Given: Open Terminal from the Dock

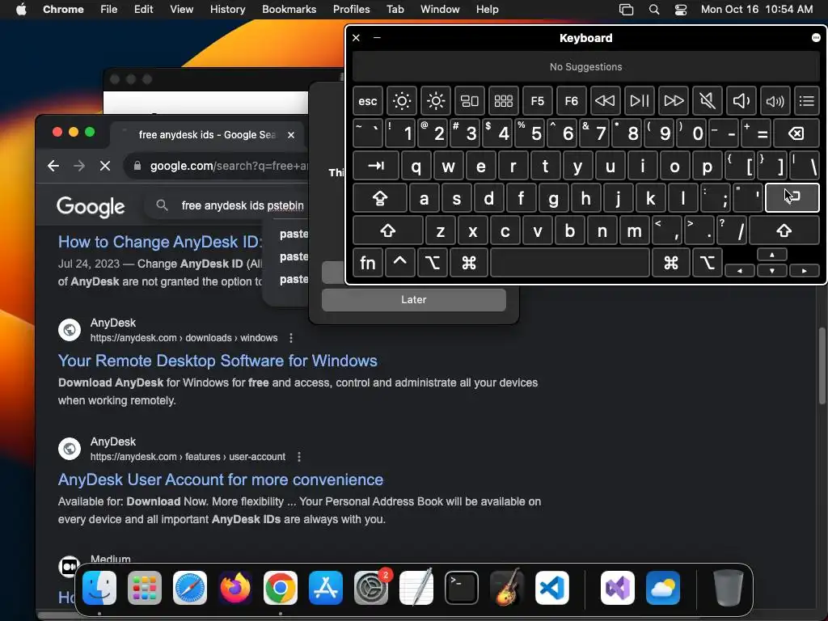Looking at the screenshot, I should (x=462, y=588).
